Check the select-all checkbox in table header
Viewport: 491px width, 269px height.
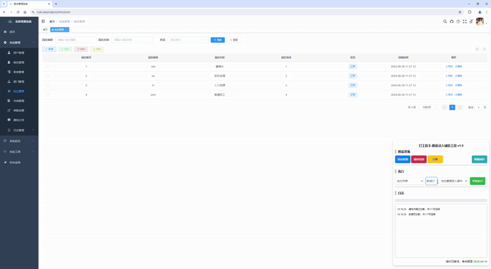tap(48, 57)
